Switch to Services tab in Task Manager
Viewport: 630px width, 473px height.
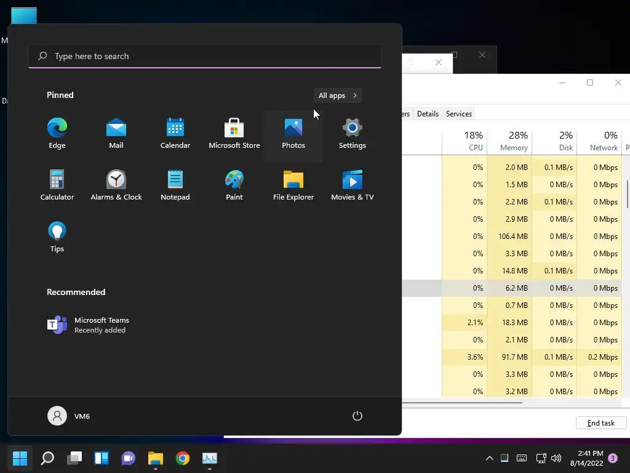[x=459, y=114]
